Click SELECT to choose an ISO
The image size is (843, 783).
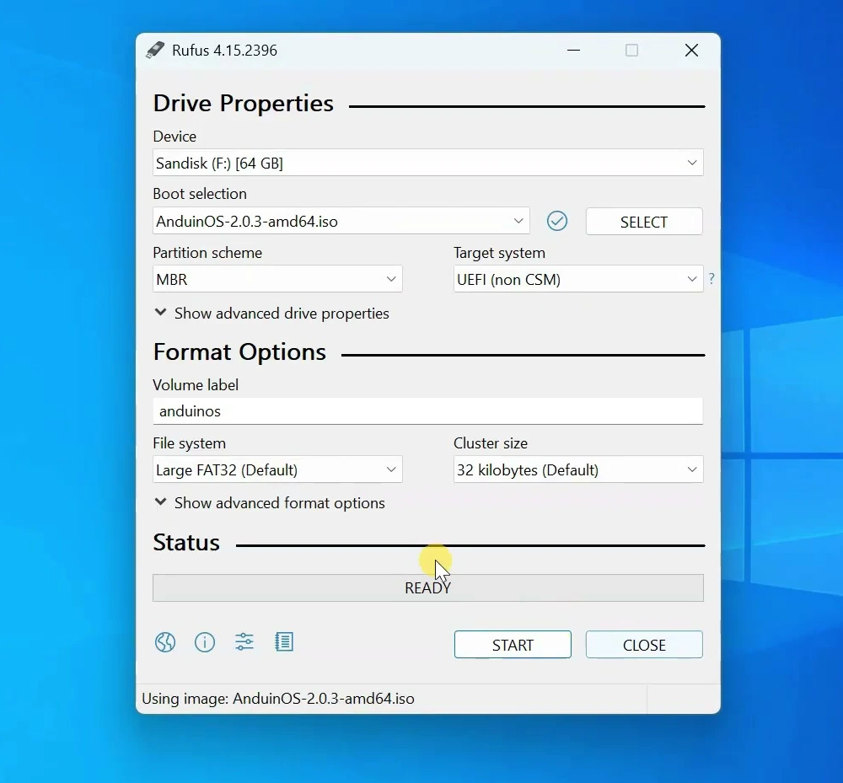point(644,222)
